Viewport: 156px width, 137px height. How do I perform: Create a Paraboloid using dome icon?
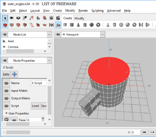(x=148, y=25)
